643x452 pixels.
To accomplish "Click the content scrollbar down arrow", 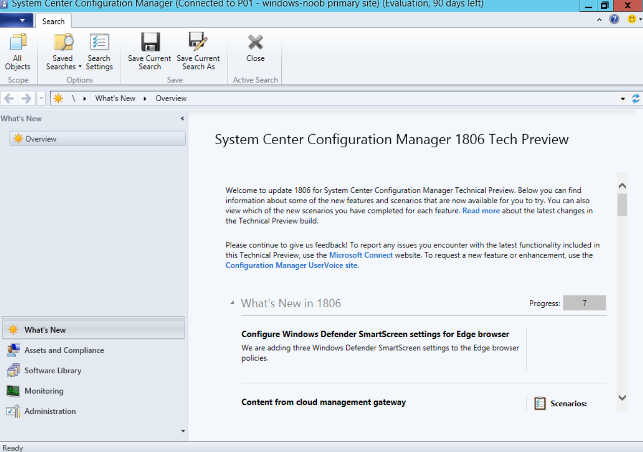I will click(x=622, y=398).
